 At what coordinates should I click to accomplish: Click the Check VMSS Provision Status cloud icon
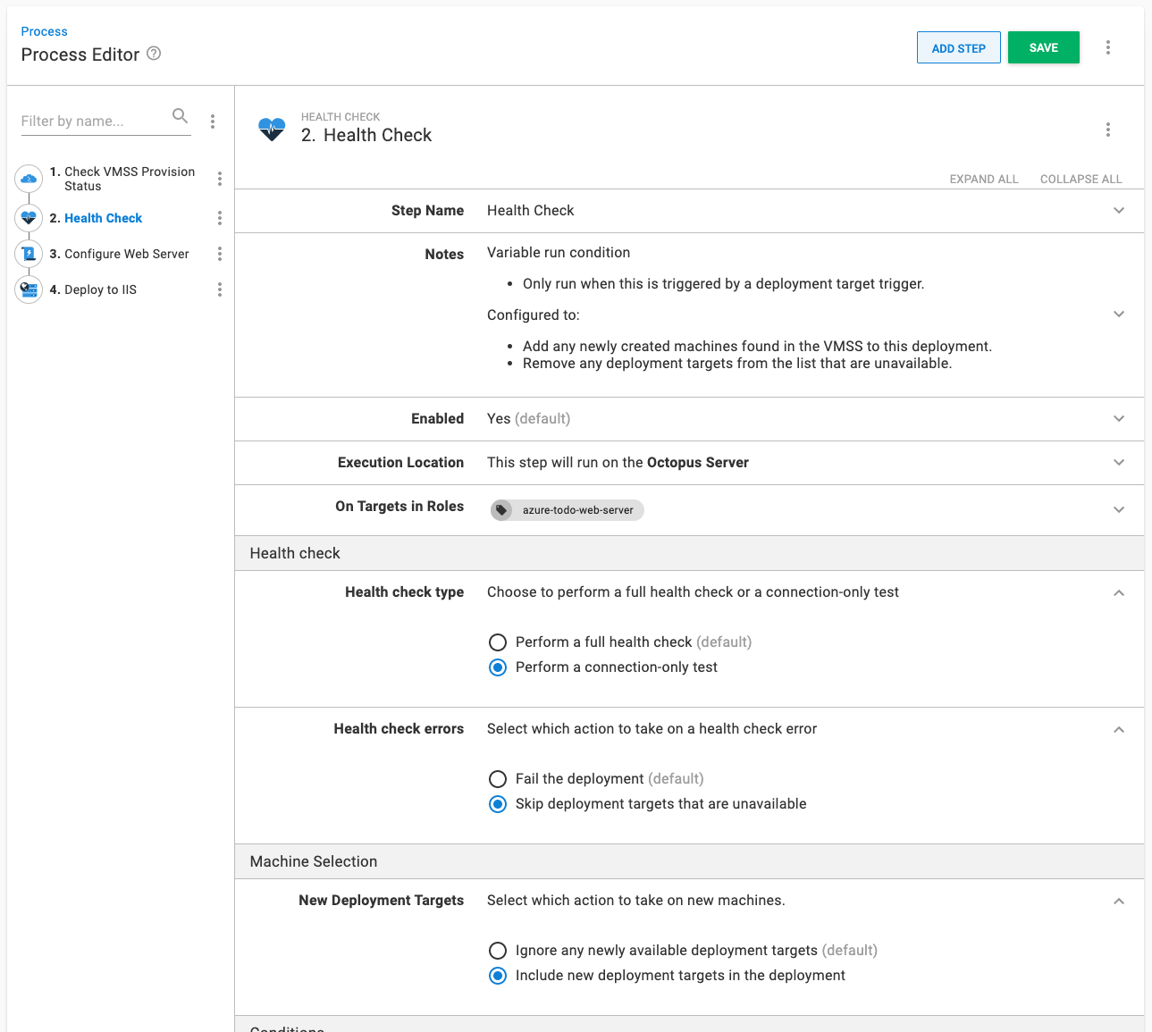(x=29, y=179)
